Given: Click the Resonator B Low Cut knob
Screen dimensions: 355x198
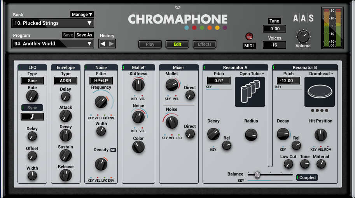Looking at the screenshot, I should (288, 164).
